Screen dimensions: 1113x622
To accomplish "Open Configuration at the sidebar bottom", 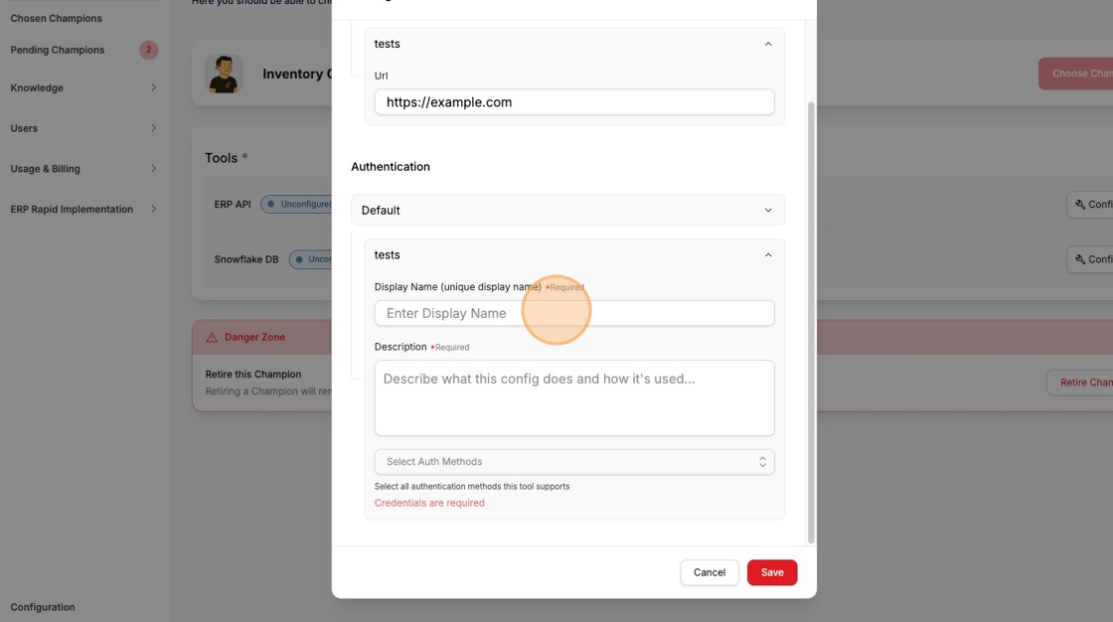I will click(42, 606).
